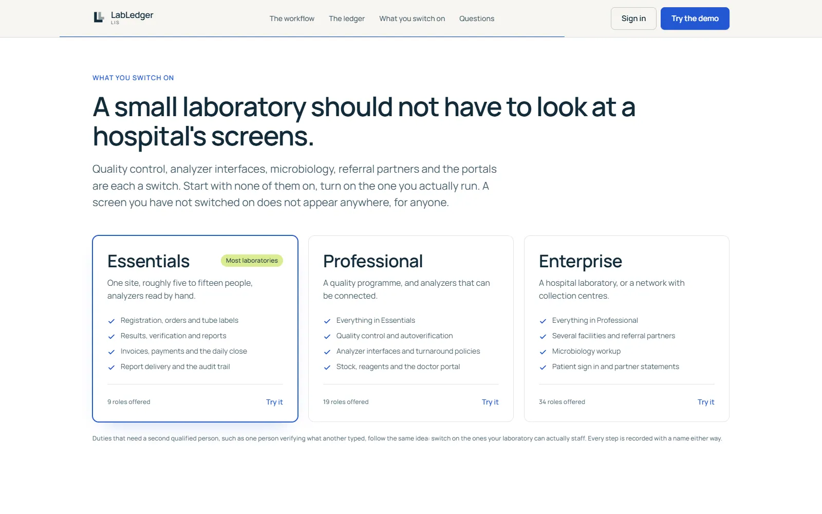The image size is (822, 514).
Task: Click Try it on Essentials card
Action: 274,402
